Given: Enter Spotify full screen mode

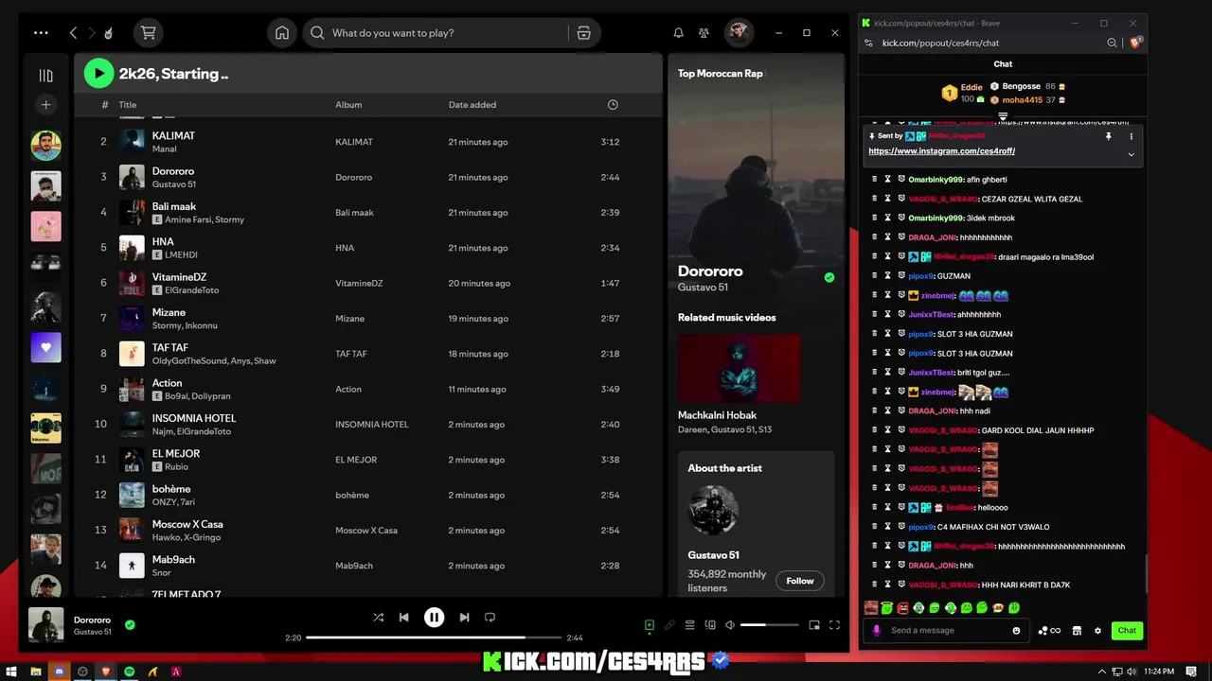Looking at the screenshot, I should coord(834,625).
